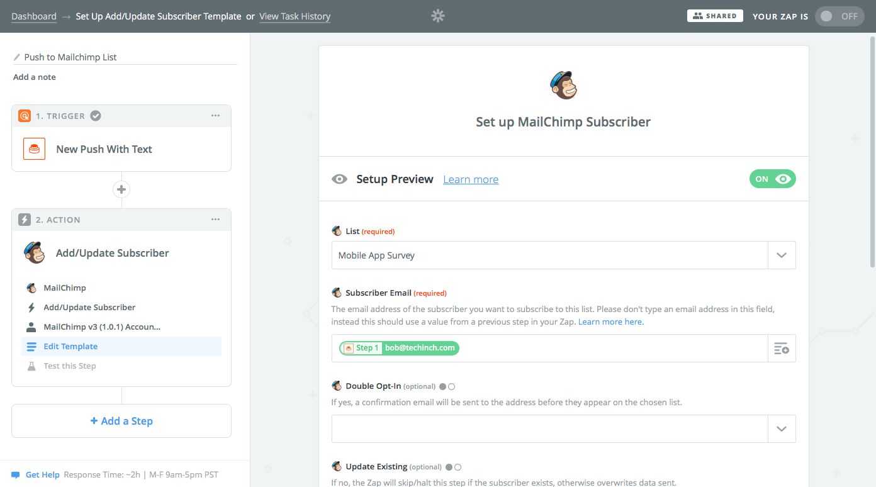This screenshot has height=487, width=876.
Task: Click MailChimp icon next to Double Opt-In label
Action: 337,386
